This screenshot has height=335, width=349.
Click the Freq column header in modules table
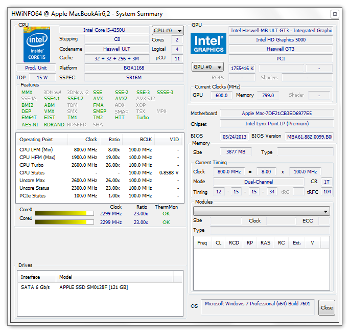202,243
